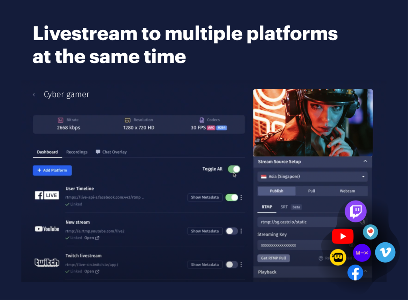Select the Vimeo icon
408x300 pixels.
tap(385, 252)
